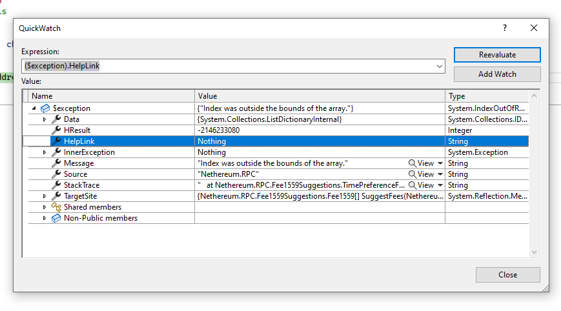Click the {System.Collections.ListDictionaryInternal} value
Screen dimensions: 561x311
tap(269, 119)
